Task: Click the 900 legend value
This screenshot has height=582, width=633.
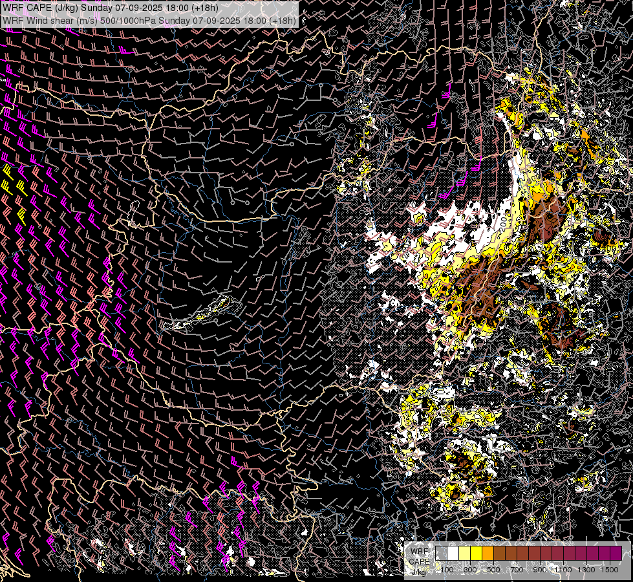Action: click(540, 570)
